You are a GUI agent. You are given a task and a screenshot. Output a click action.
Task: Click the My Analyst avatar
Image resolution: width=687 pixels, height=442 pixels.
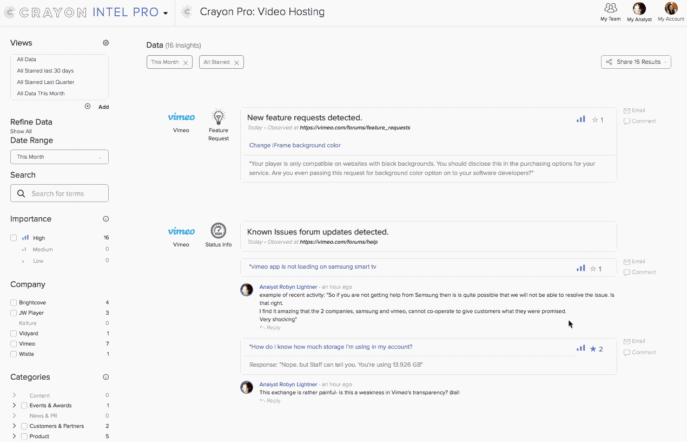(x=639, y=9)
